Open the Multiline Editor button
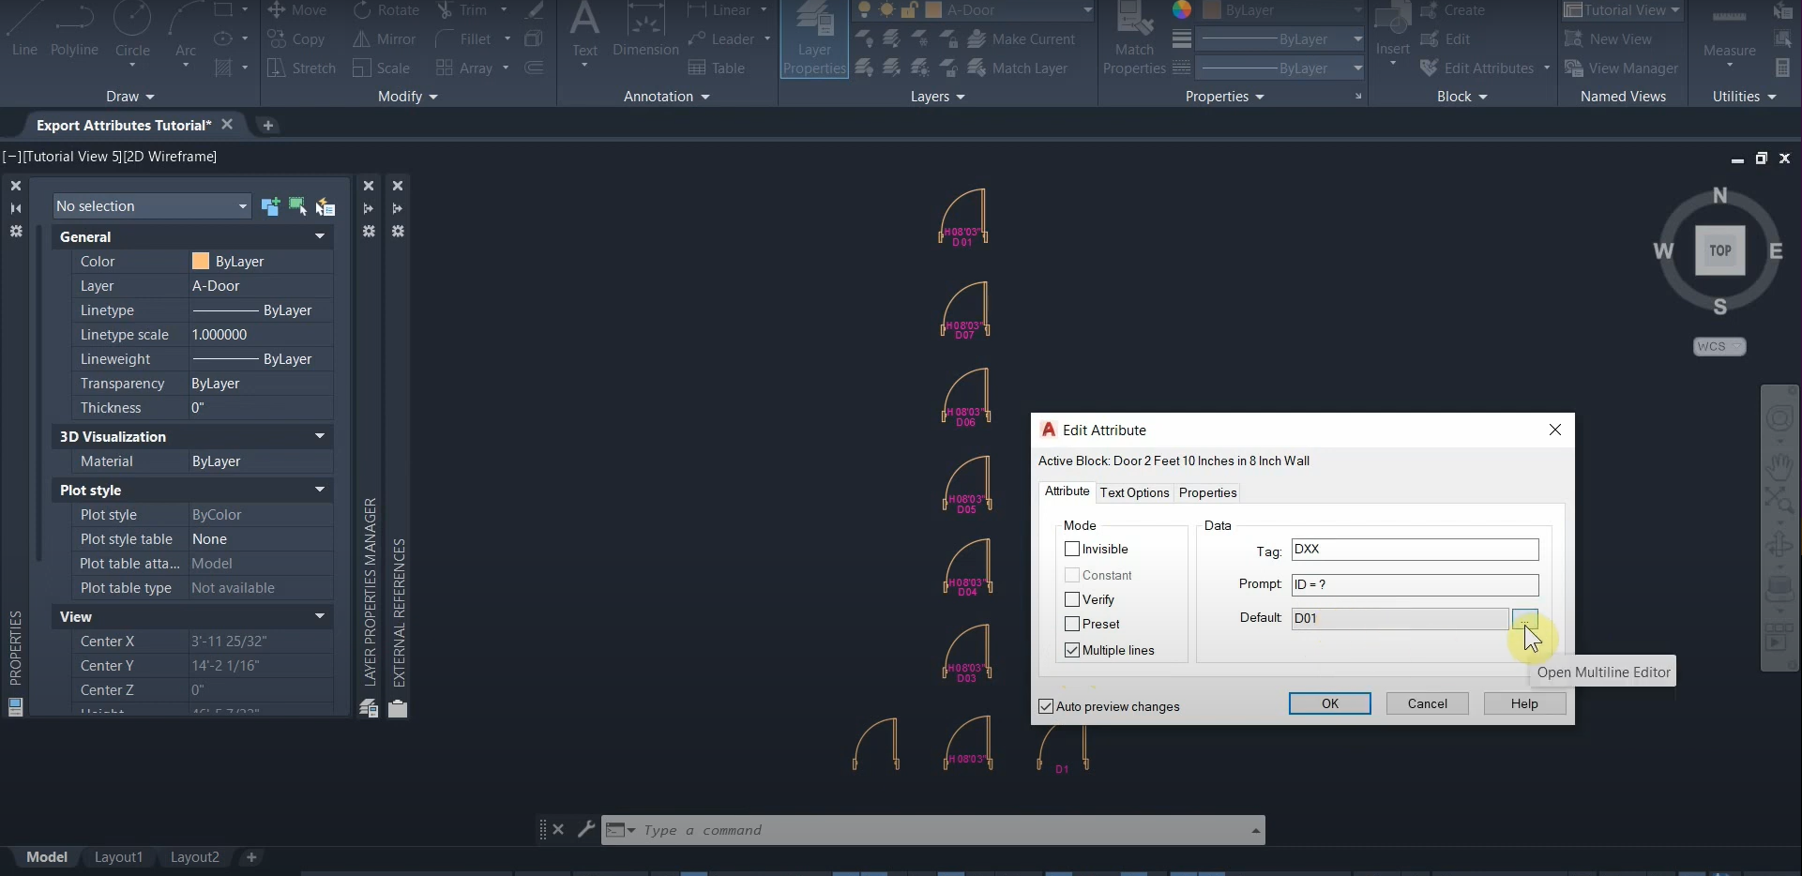The height and width of the screenshot is (876, 1802). tap(1524, 619)
